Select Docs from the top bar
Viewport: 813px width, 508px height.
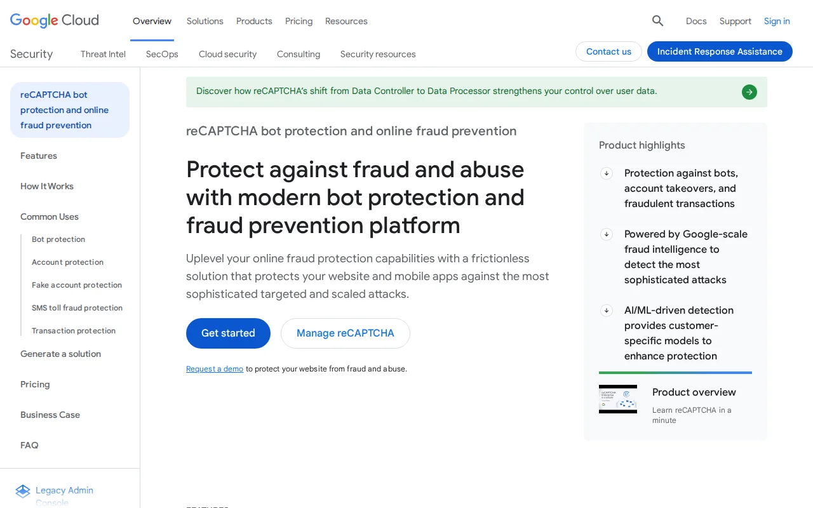click(x=696, y=21)
